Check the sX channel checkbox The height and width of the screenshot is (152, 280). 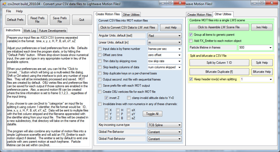click(x=129, y=110)
